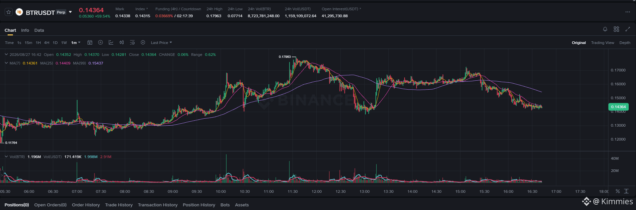Open the Assets tab

coord(242,205)
